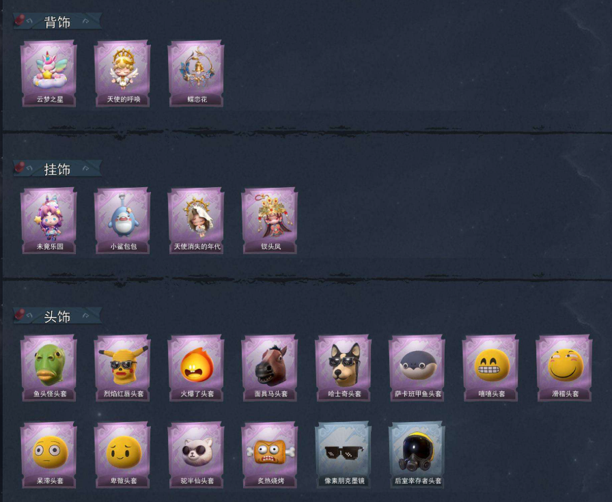Click the 头饰 section header

click(x=58, y=316)
